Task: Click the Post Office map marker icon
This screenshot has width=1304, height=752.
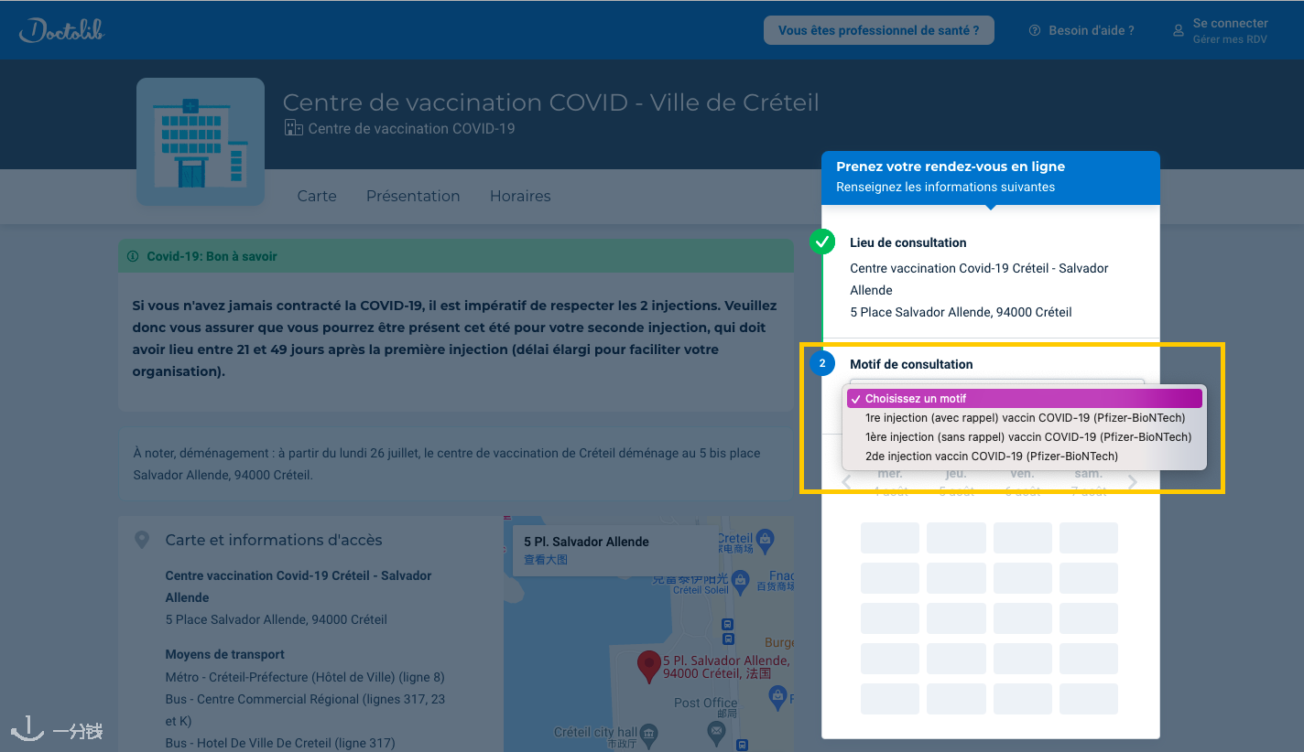Action: [x=717, y=730]
